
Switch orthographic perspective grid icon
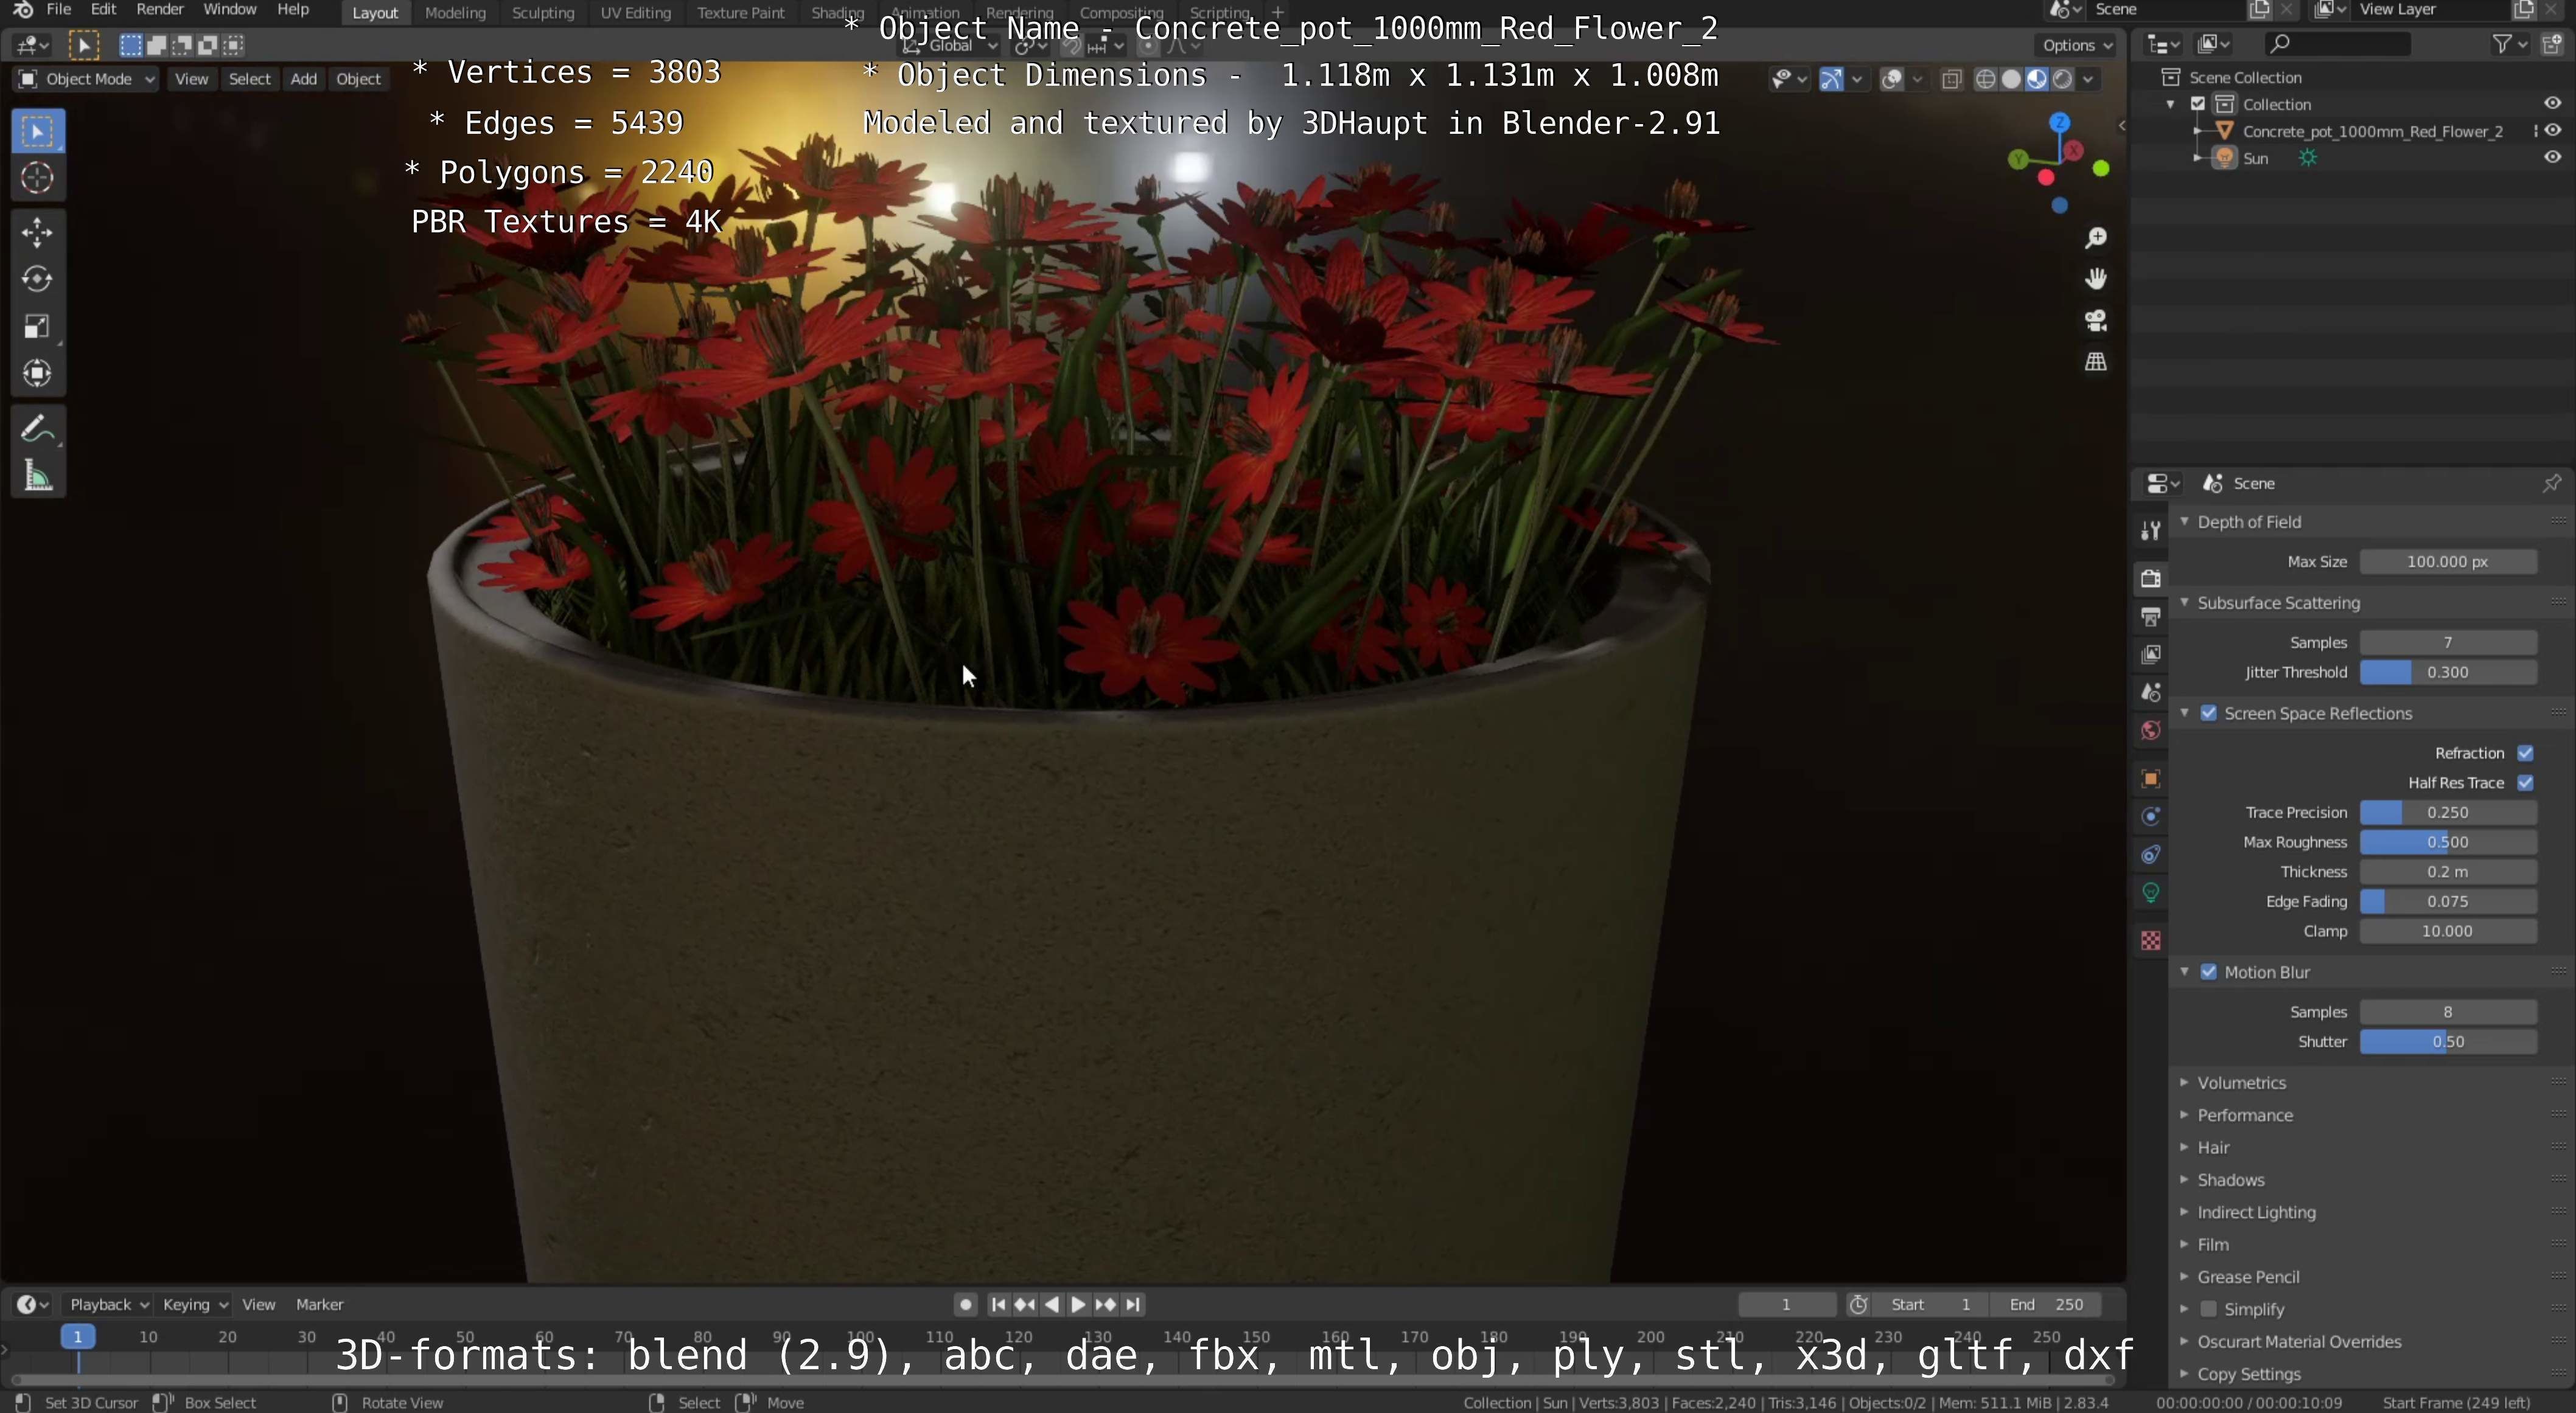point(2096,362)
